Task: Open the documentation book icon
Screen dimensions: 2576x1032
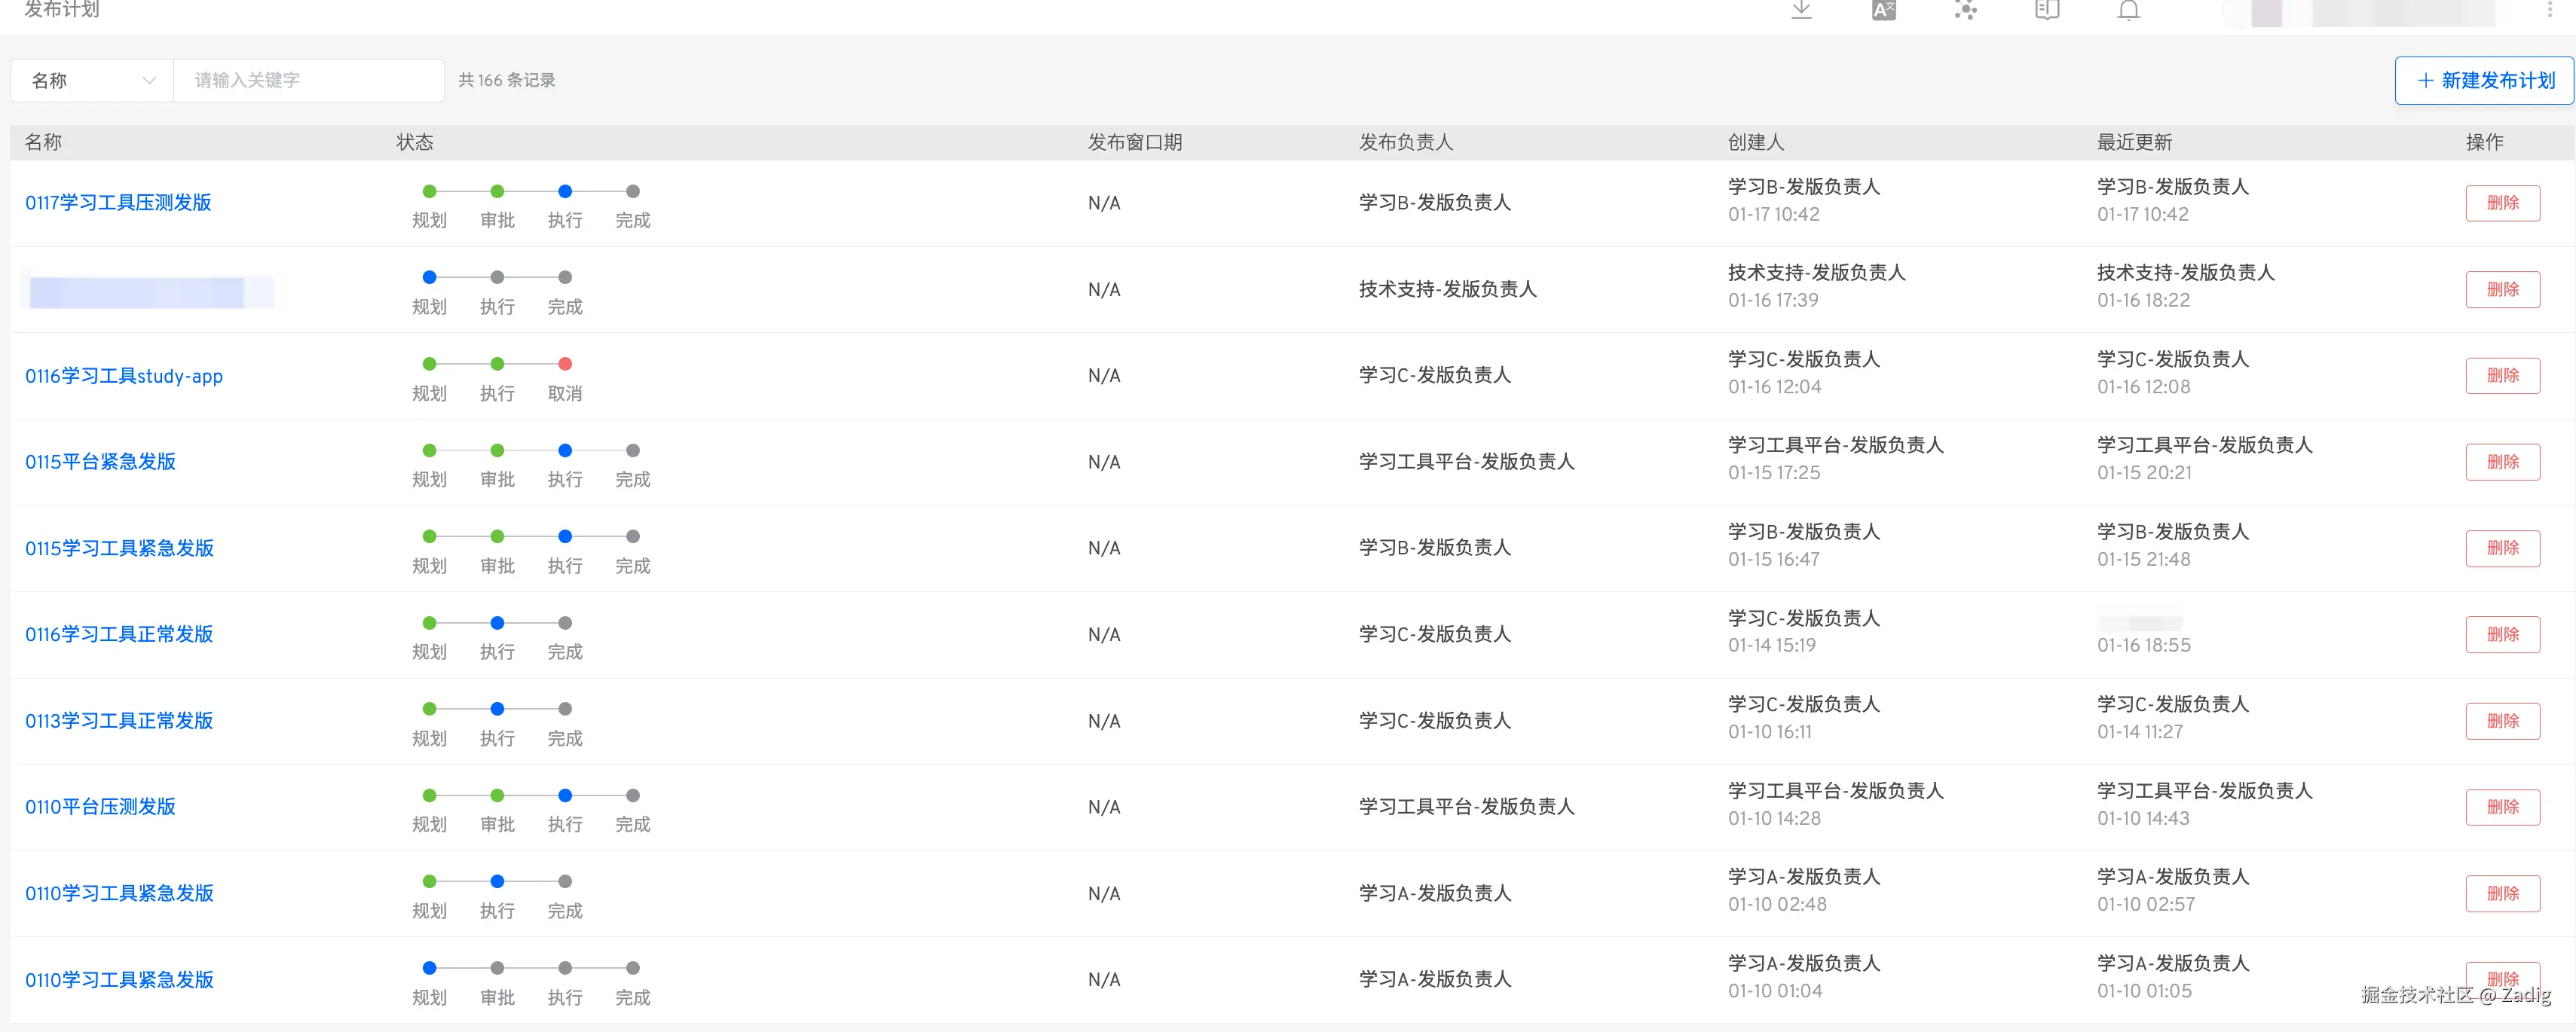Action: pos(2047,10)
